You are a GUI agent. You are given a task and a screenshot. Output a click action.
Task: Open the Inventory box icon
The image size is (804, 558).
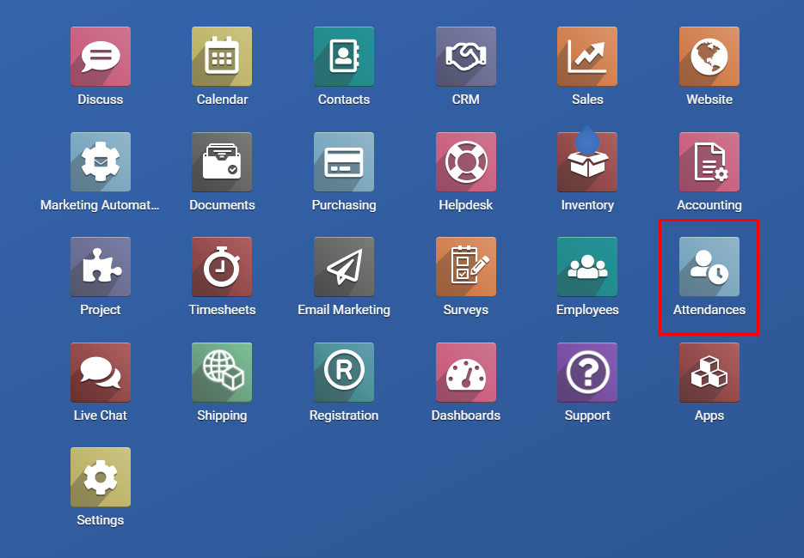[x=587, y=161]
